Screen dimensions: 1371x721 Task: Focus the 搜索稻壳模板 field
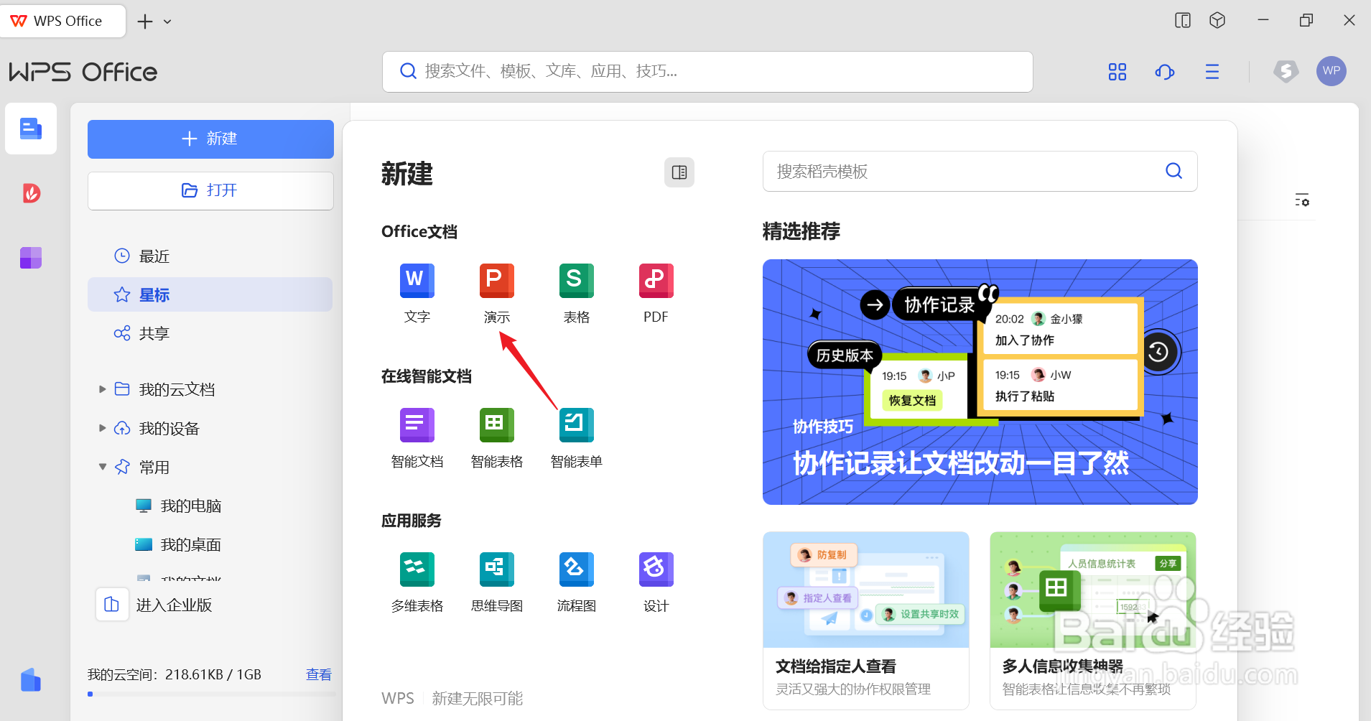coord(980,171)
